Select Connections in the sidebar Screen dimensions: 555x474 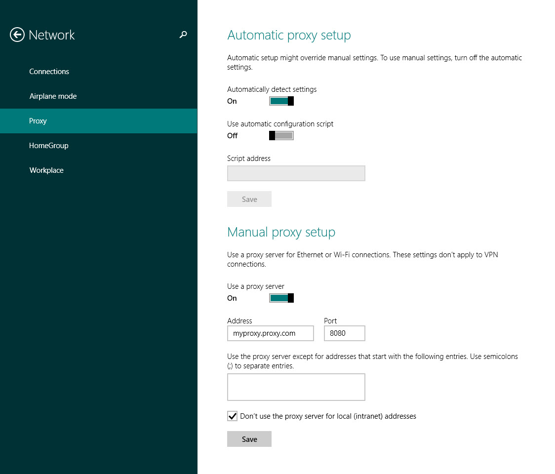tap(49, 71)
